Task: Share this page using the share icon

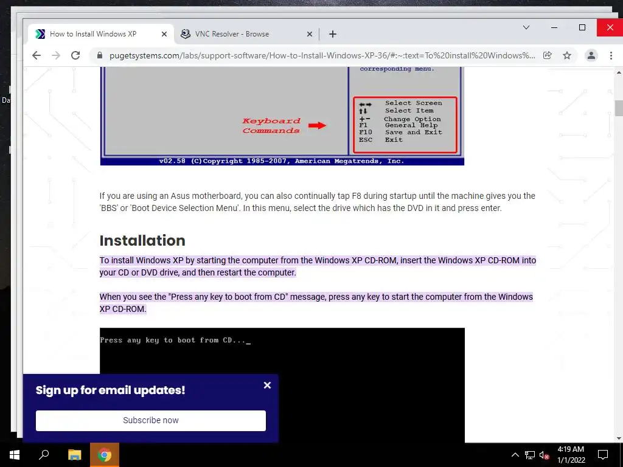Action: [x=548, y=55]
